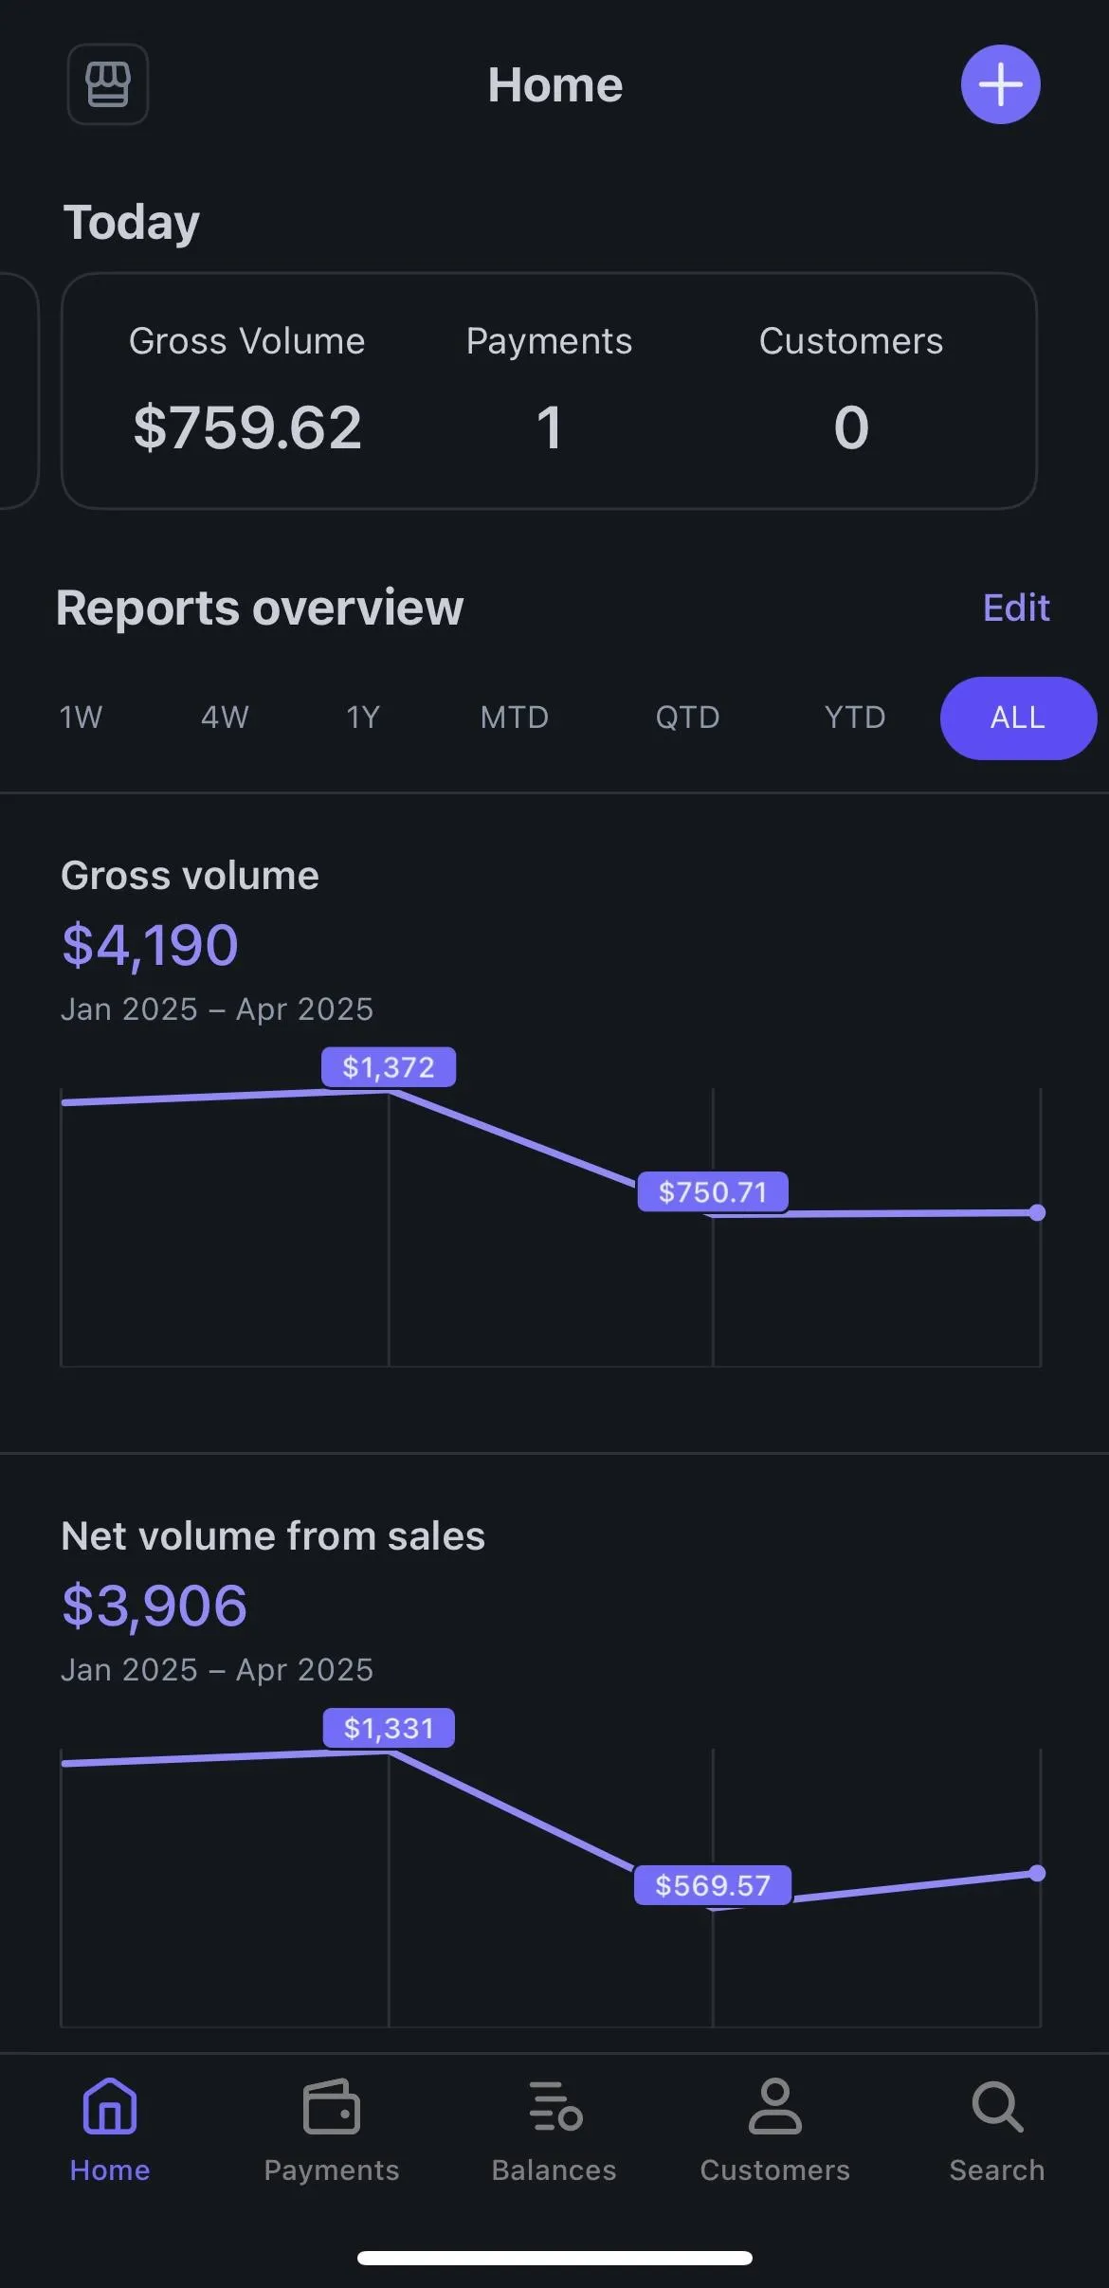
Task: Go to the Balances tab
Action: click(x=554, y=2125)
